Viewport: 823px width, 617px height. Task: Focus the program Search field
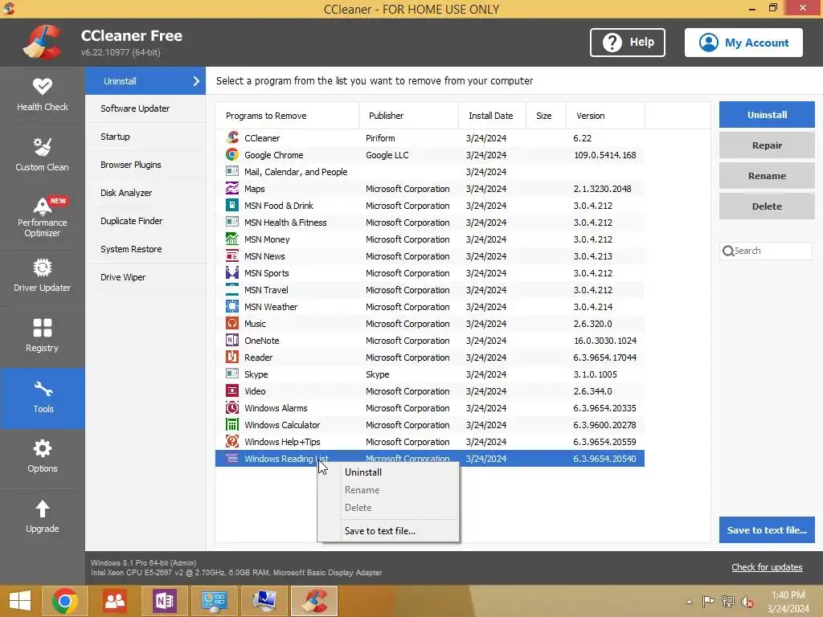[766, 251]
